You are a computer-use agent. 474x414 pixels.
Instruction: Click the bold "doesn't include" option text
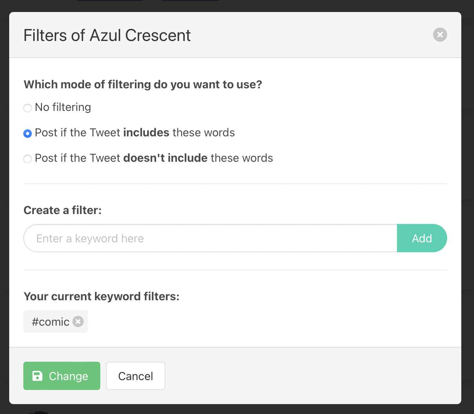(165, 158)
